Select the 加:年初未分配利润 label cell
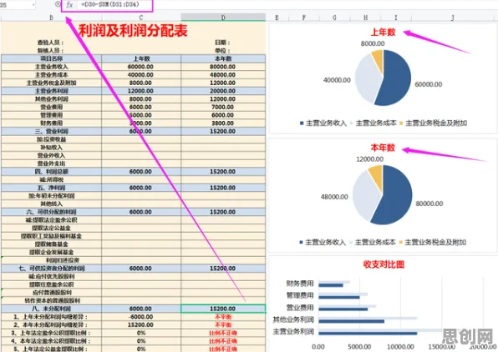The height and width of the screenshot is (352, 498). tap(52, 196)
